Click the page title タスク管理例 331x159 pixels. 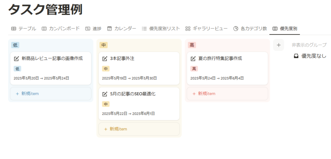[x=45, y=10]
